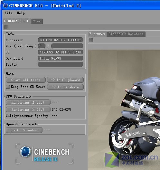Click the CINEBENCH Release 10 logo

point(44,154)
